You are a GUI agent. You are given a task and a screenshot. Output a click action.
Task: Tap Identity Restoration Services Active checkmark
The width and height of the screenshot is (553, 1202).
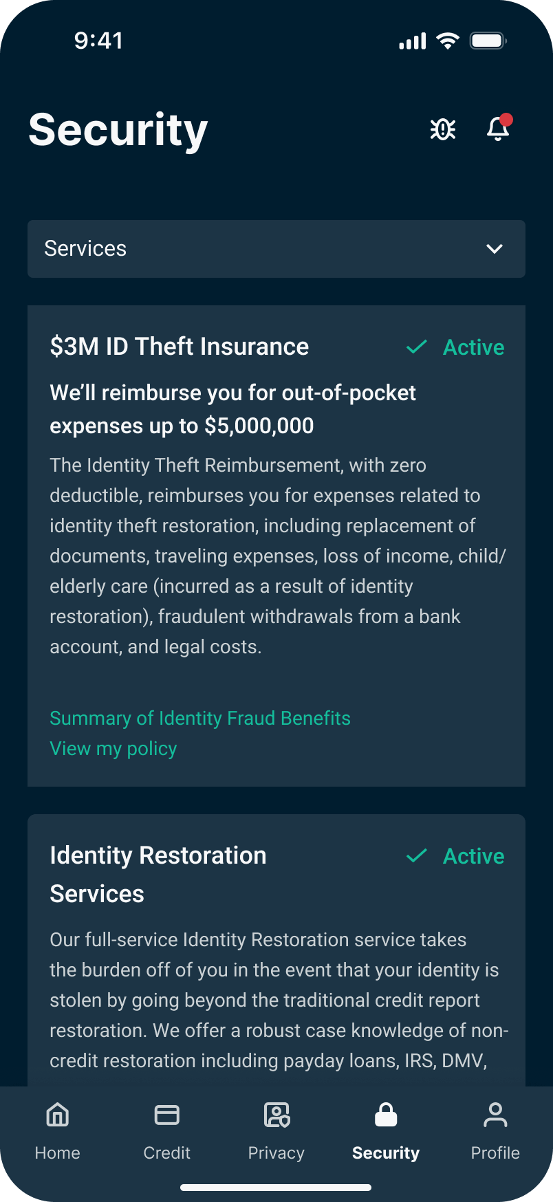coord(417,856)
